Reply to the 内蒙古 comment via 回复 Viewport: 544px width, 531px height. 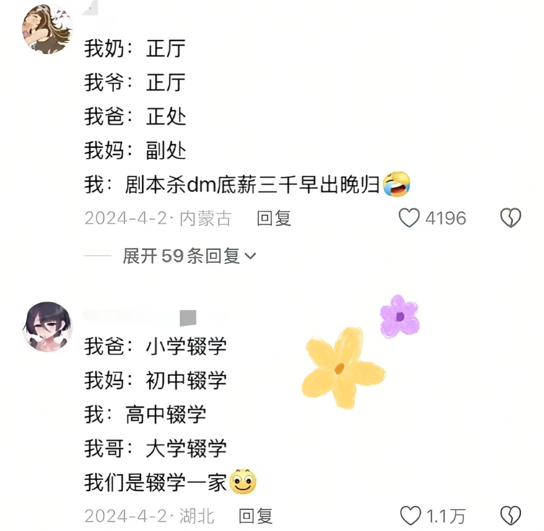pyautogui.click(x=274, y=218)
